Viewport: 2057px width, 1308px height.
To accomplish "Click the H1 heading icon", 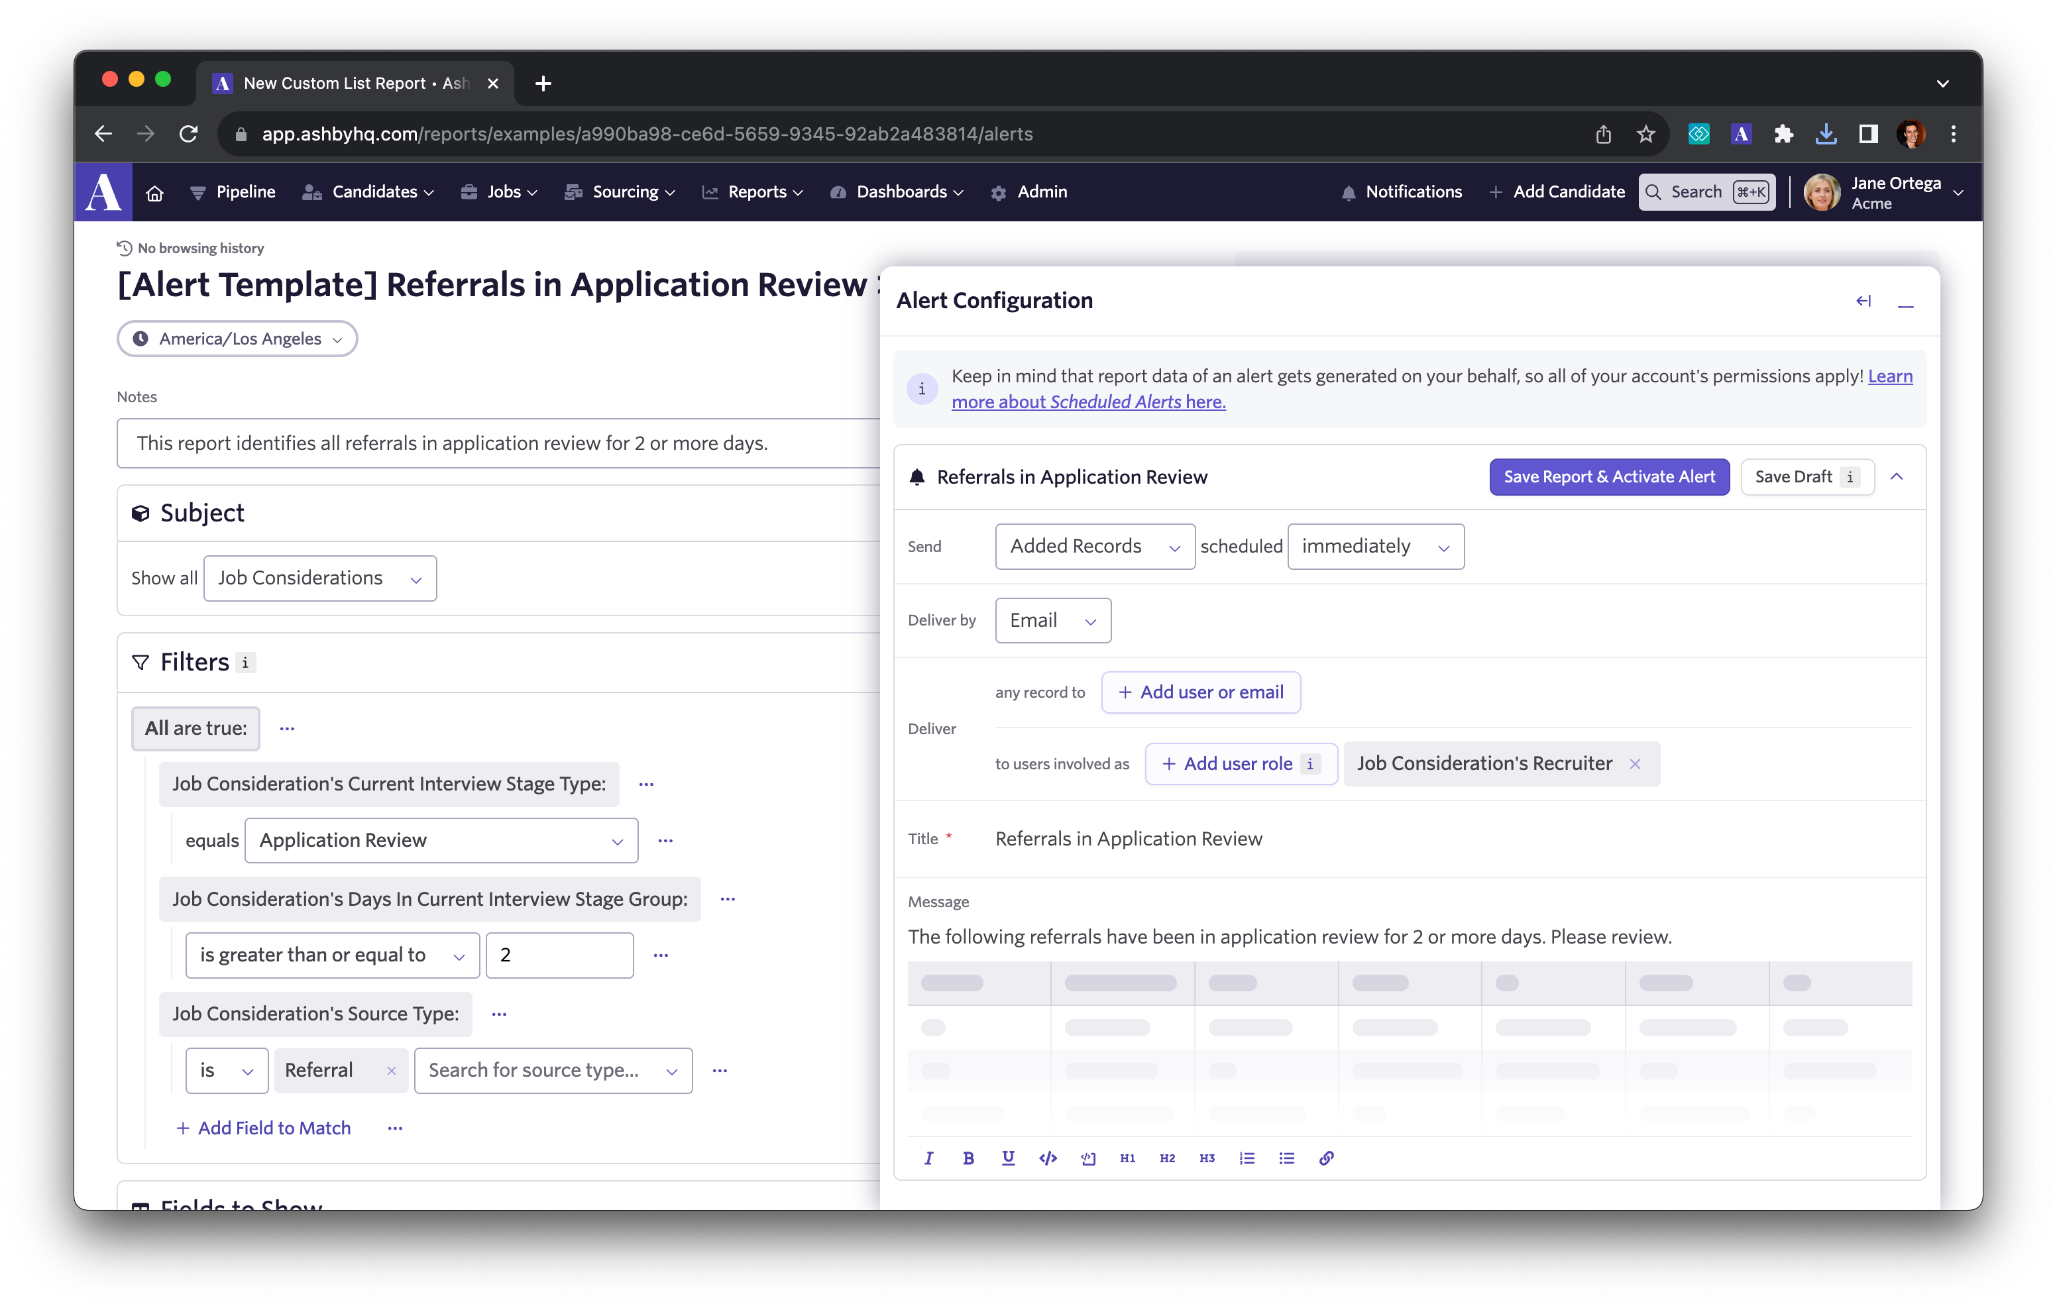I will point(1128,1158).
